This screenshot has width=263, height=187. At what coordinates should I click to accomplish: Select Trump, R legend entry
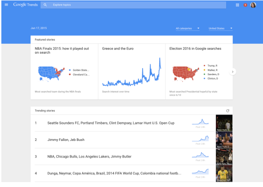pyautogui.click(x=210, y=66)
